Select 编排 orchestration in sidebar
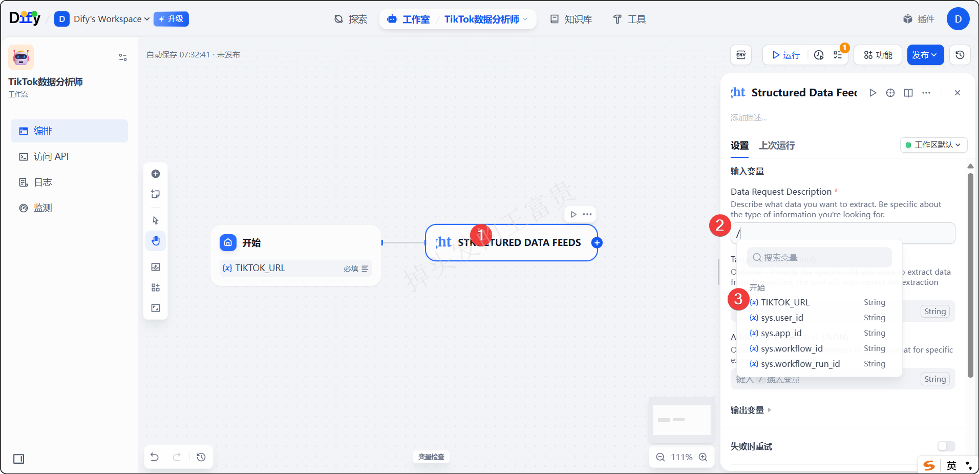Viewport: 979px width, 474px height. (69, 131)
